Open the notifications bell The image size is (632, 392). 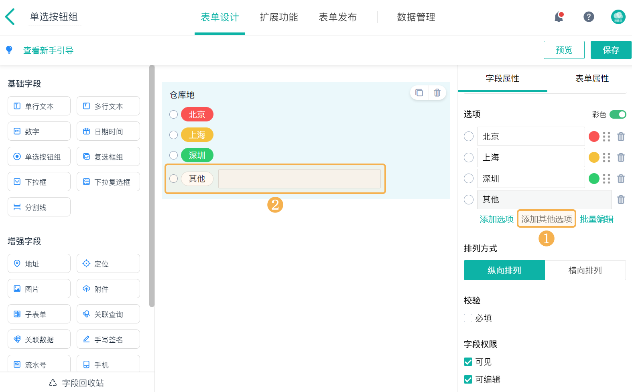pyautogui.click(x=559, y=17)
